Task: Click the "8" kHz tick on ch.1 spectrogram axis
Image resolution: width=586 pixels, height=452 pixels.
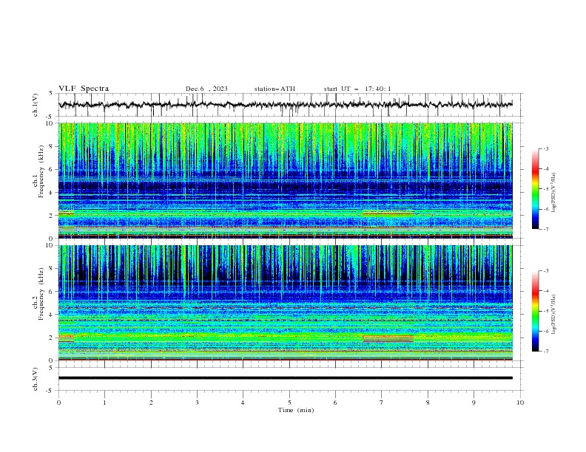Action: pyautogui.click(x=52, y=146)
